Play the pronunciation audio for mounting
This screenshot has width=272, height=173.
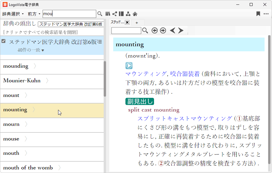[129, 66]
